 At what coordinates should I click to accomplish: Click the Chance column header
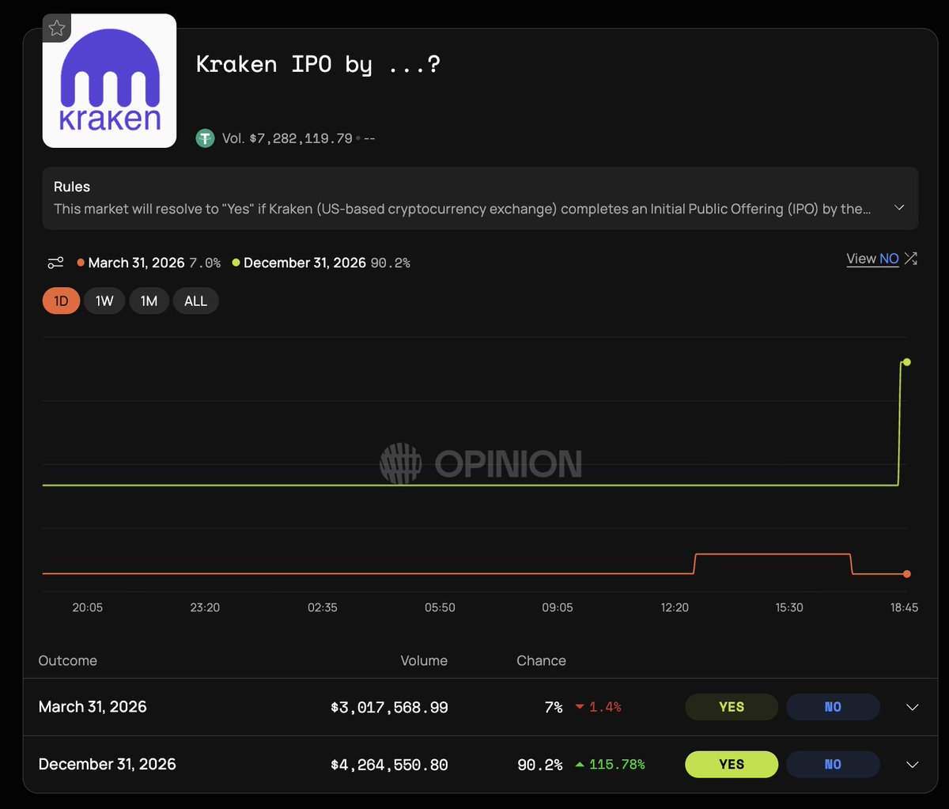pyautogui.click(x=541, y=660)
